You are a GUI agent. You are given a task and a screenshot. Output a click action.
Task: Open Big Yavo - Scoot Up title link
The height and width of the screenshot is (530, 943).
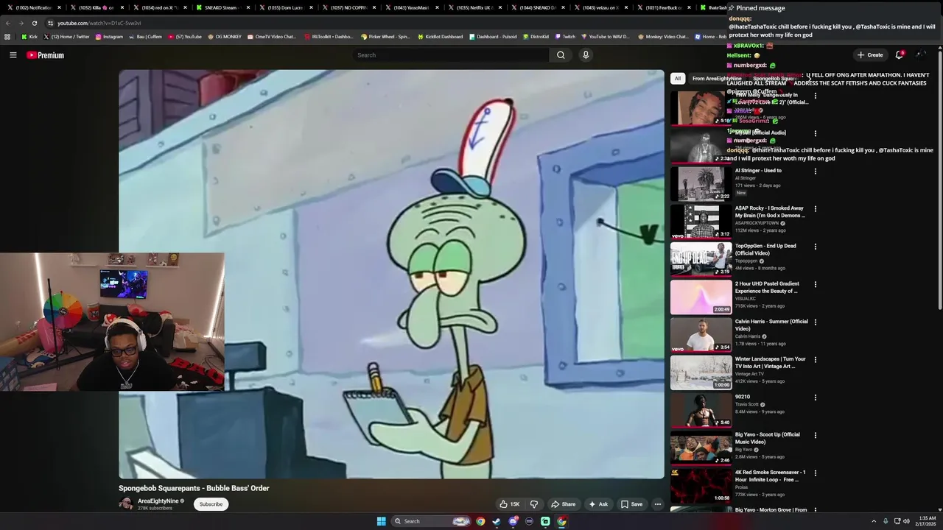click(x=767, y=438)
